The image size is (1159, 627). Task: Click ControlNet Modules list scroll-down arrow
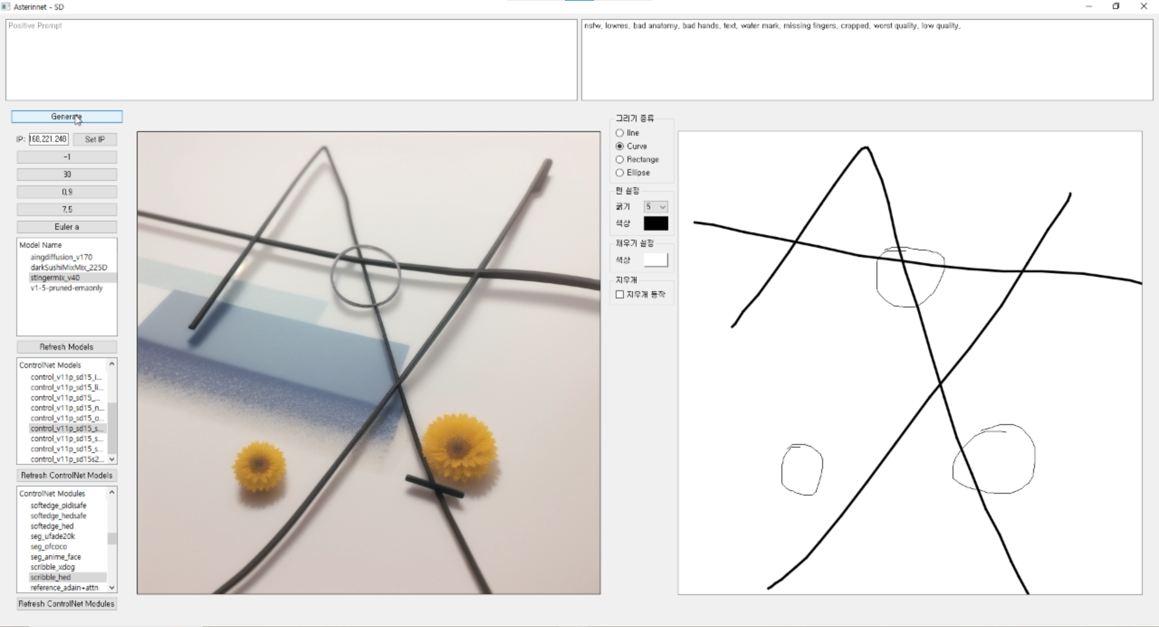112,587
